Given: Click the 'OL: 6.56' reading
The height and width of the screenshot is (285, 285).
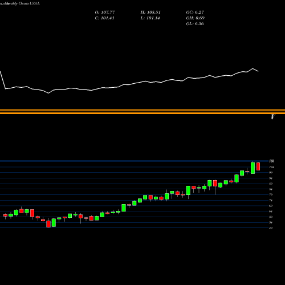Looking at the screenshot, I should (195, 24).
